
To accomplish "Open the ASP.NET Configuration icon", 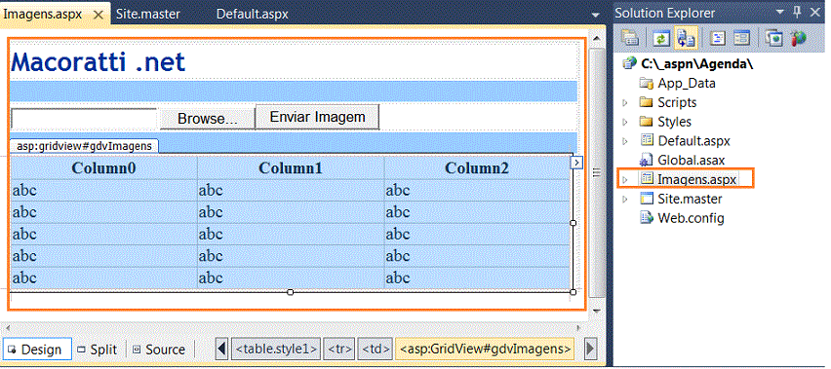I will 798,38.
